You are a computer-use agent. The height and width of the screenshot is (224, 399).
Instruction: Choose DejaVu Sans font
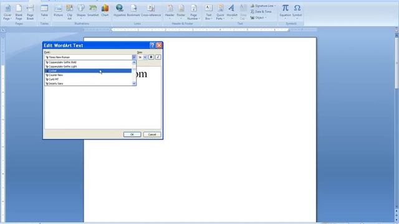88,83
